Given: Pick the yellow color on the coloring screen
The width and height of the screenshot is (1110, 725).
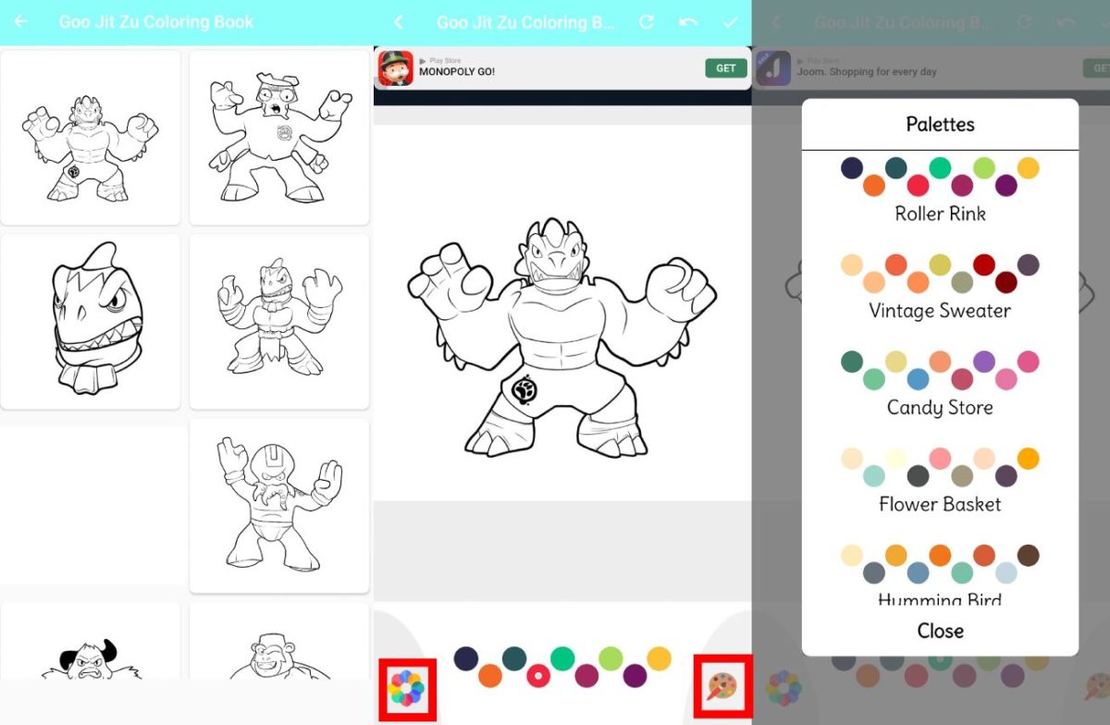Looking at the screenshot, I should point(659,658).
